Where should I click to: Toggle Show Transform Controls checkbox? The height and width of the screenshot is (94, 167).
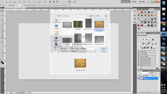(23, 5)
